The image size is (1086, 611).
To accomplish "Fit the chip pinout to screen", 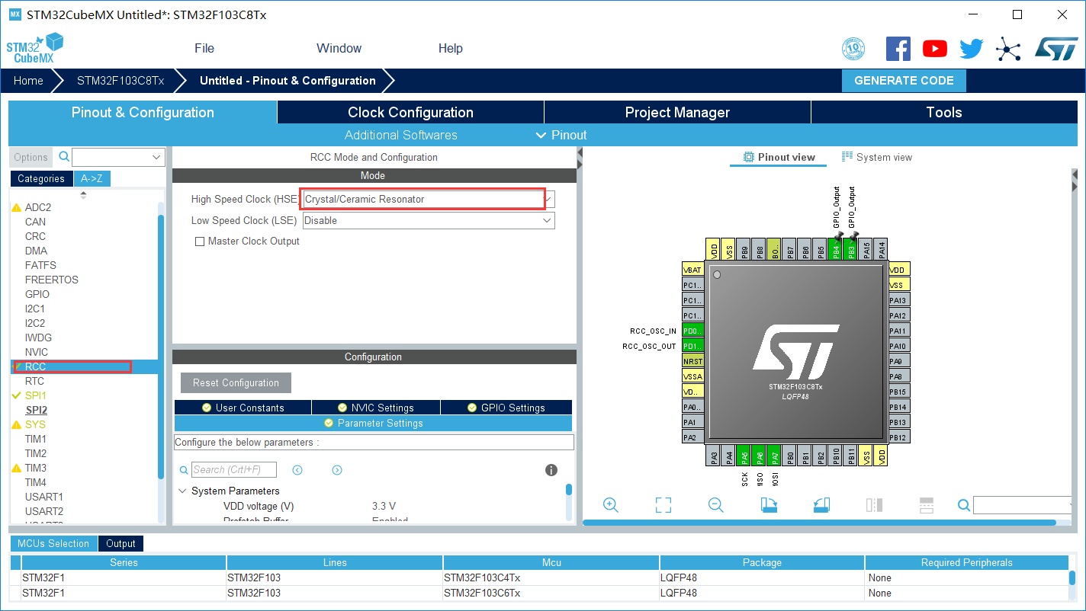I will tap(663, 505).
